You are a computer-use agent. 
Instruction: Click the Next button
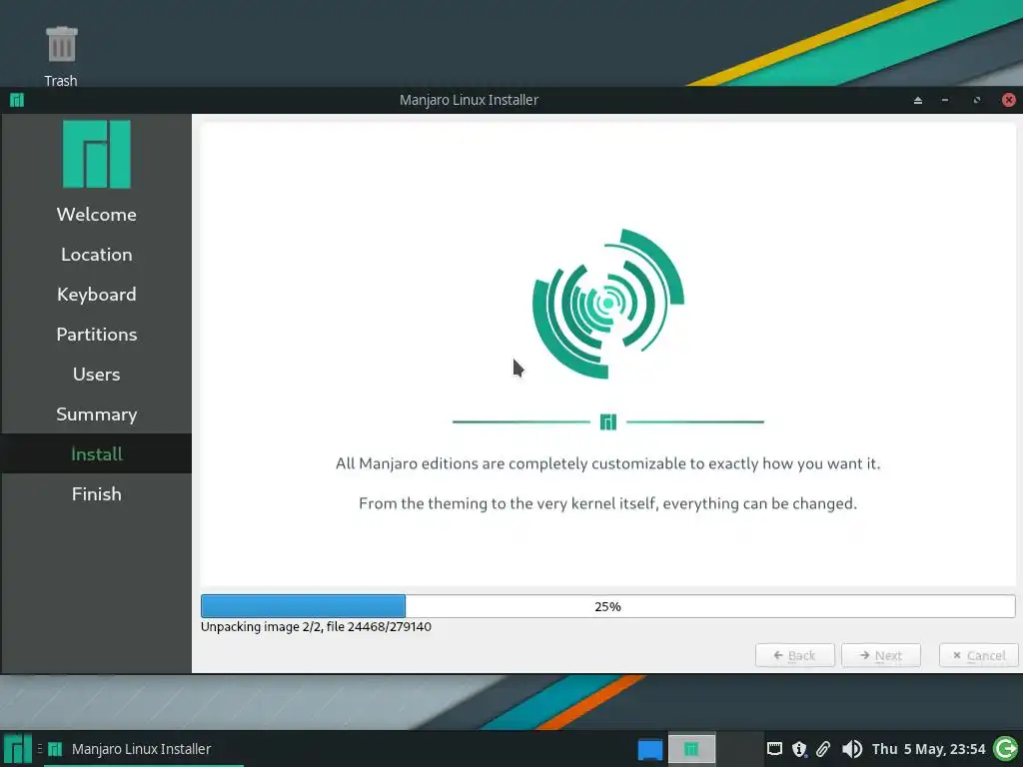(881, 655)
